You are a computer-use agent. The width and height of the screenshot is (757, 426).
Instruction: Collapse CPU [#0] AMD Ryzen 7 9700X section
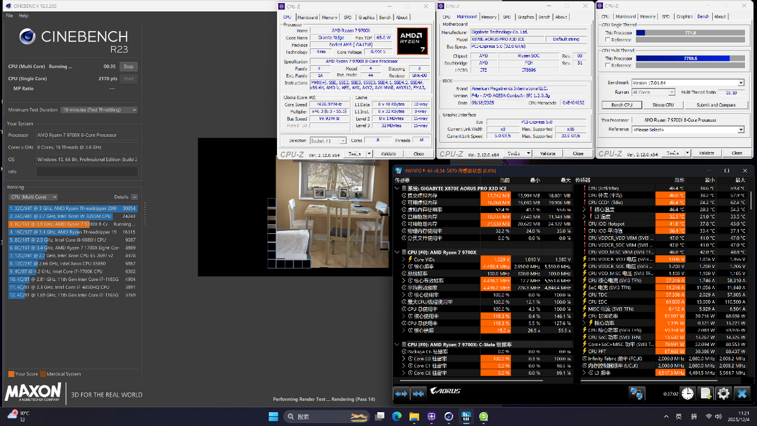[x=397, y=252]
